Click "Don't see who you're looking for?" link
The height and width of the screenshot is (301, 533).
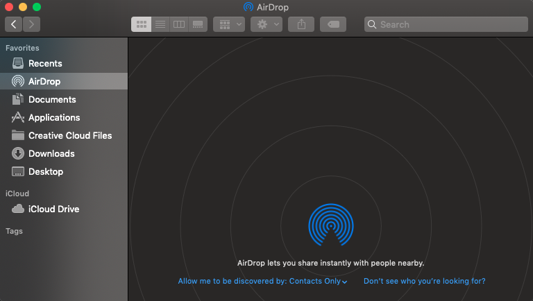424,282
